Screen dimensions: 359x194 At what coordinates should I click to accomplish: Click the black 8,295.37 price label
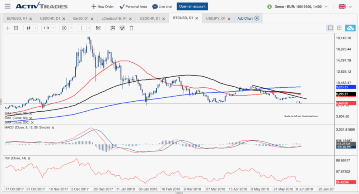[x=346, y=94]
